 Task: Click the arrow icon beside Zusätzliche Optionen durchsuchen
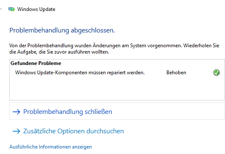(x=16, y=131)
